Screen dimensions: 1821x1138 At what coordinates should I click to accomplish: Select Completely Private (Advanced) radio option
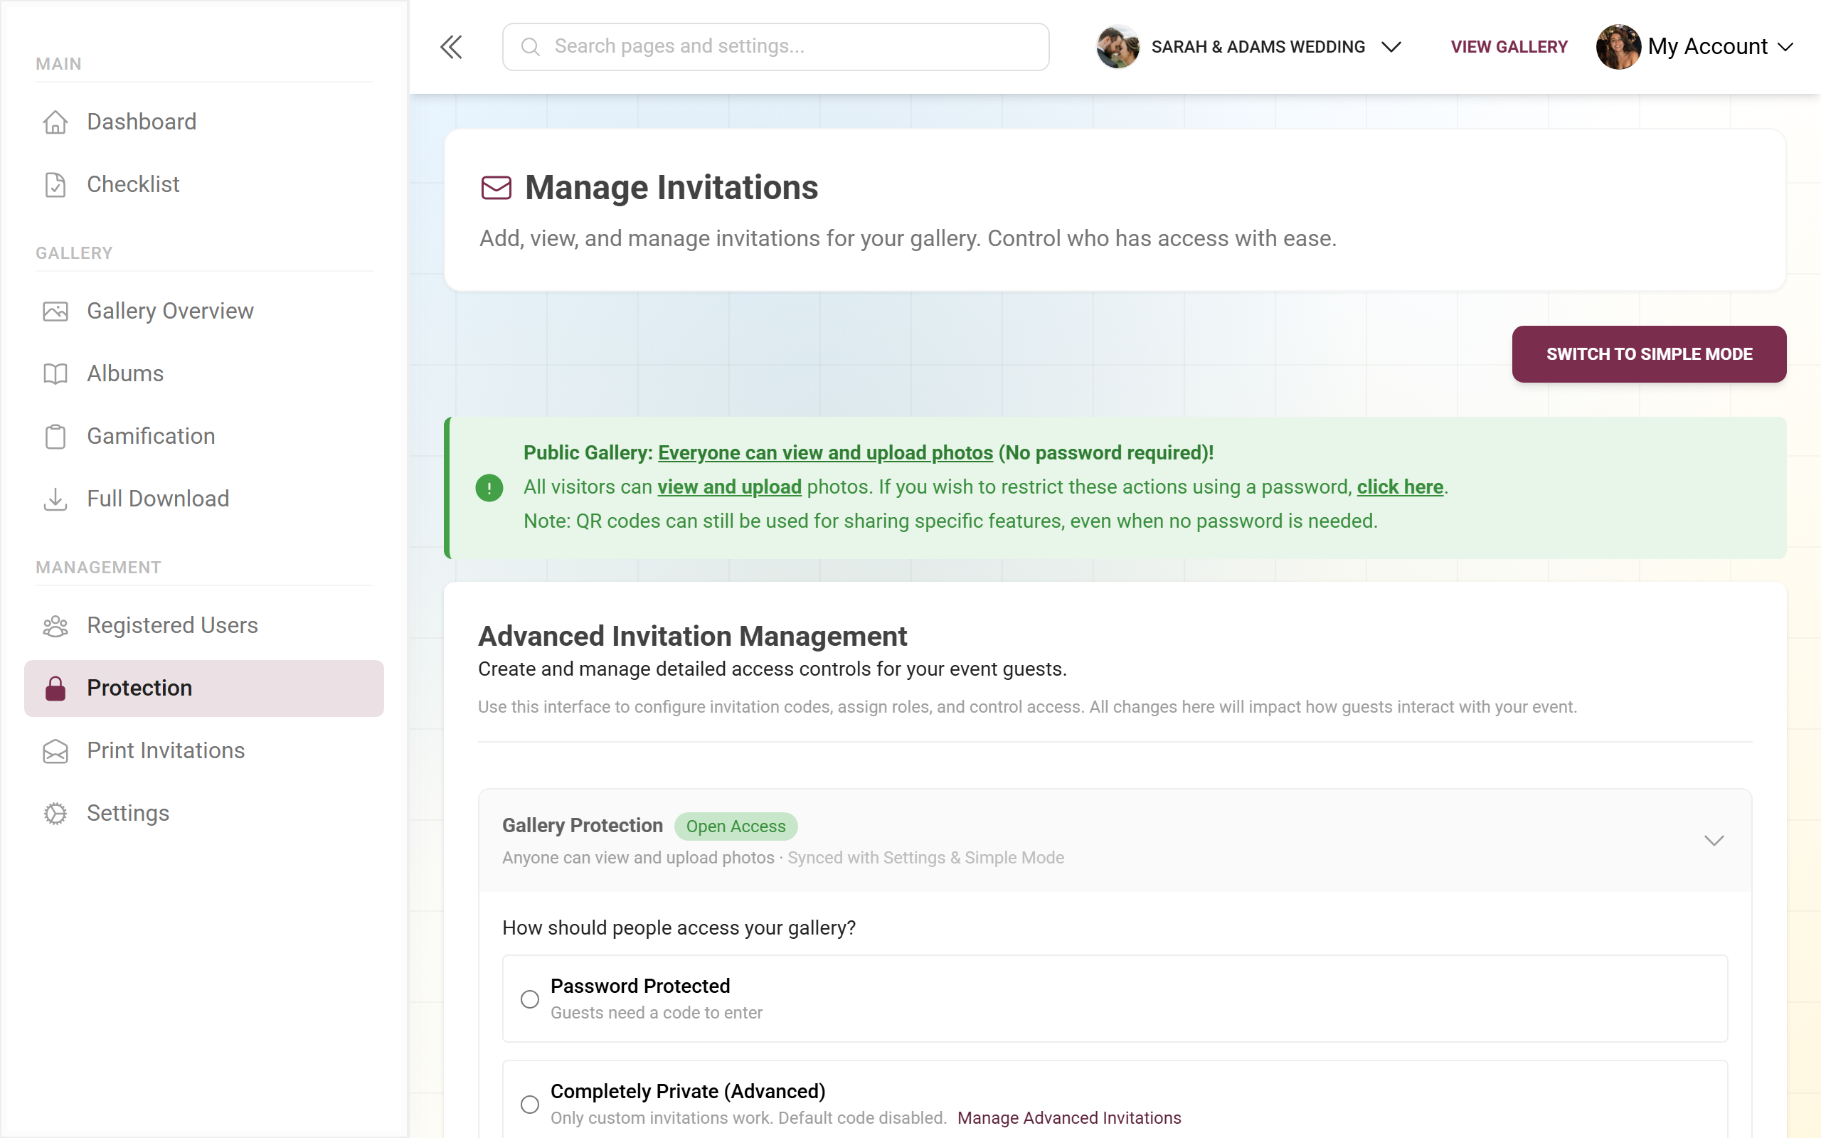tap(530, 1104)
